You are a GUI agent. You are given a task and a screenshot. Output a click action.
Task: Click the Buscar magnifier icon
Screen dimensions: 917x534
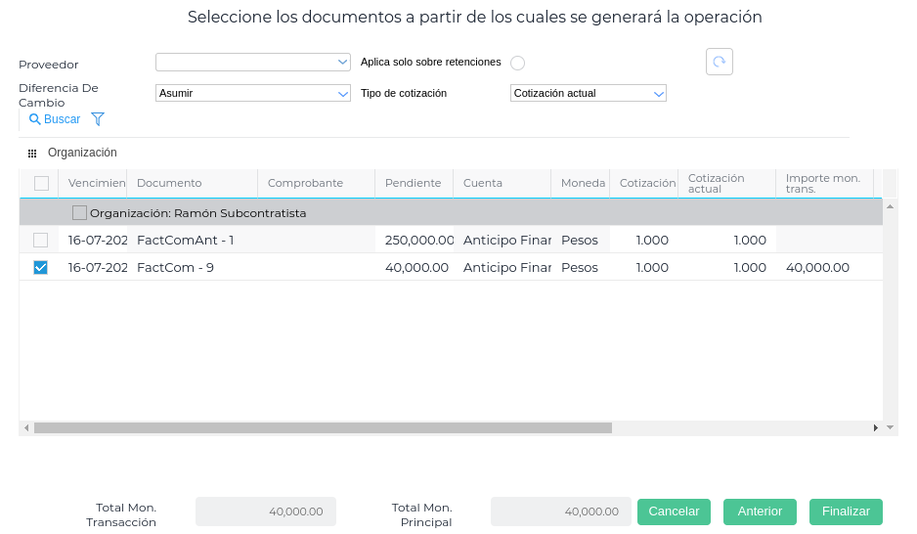[35, 119]
